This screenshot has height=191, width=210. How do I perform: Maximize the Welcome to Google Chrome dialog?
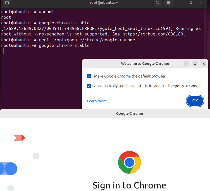[x=195, y=64]
